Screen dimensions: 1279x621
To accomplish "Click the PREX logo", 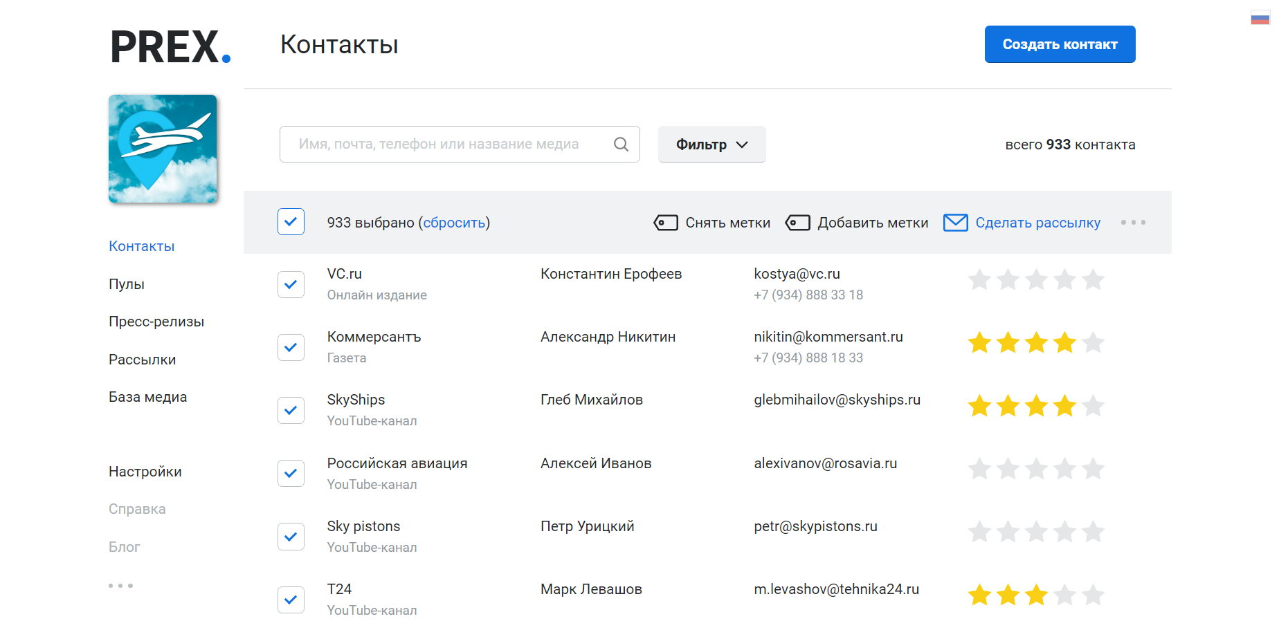I will [x=170, y=47].
